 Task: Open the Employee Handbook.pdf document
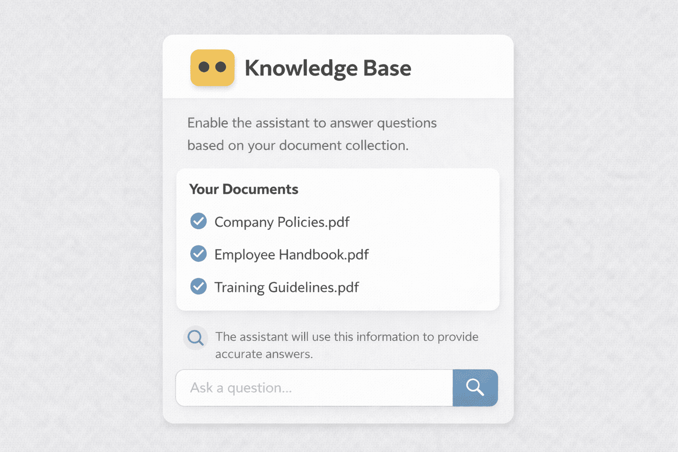291,254
